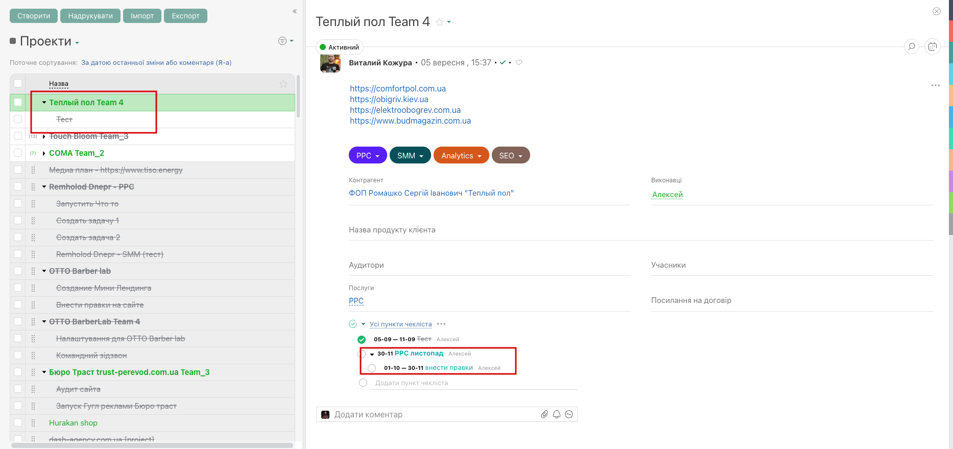Open the Analytics tag menu
This screenshot has height=449, width=953.
pos(461,156)
